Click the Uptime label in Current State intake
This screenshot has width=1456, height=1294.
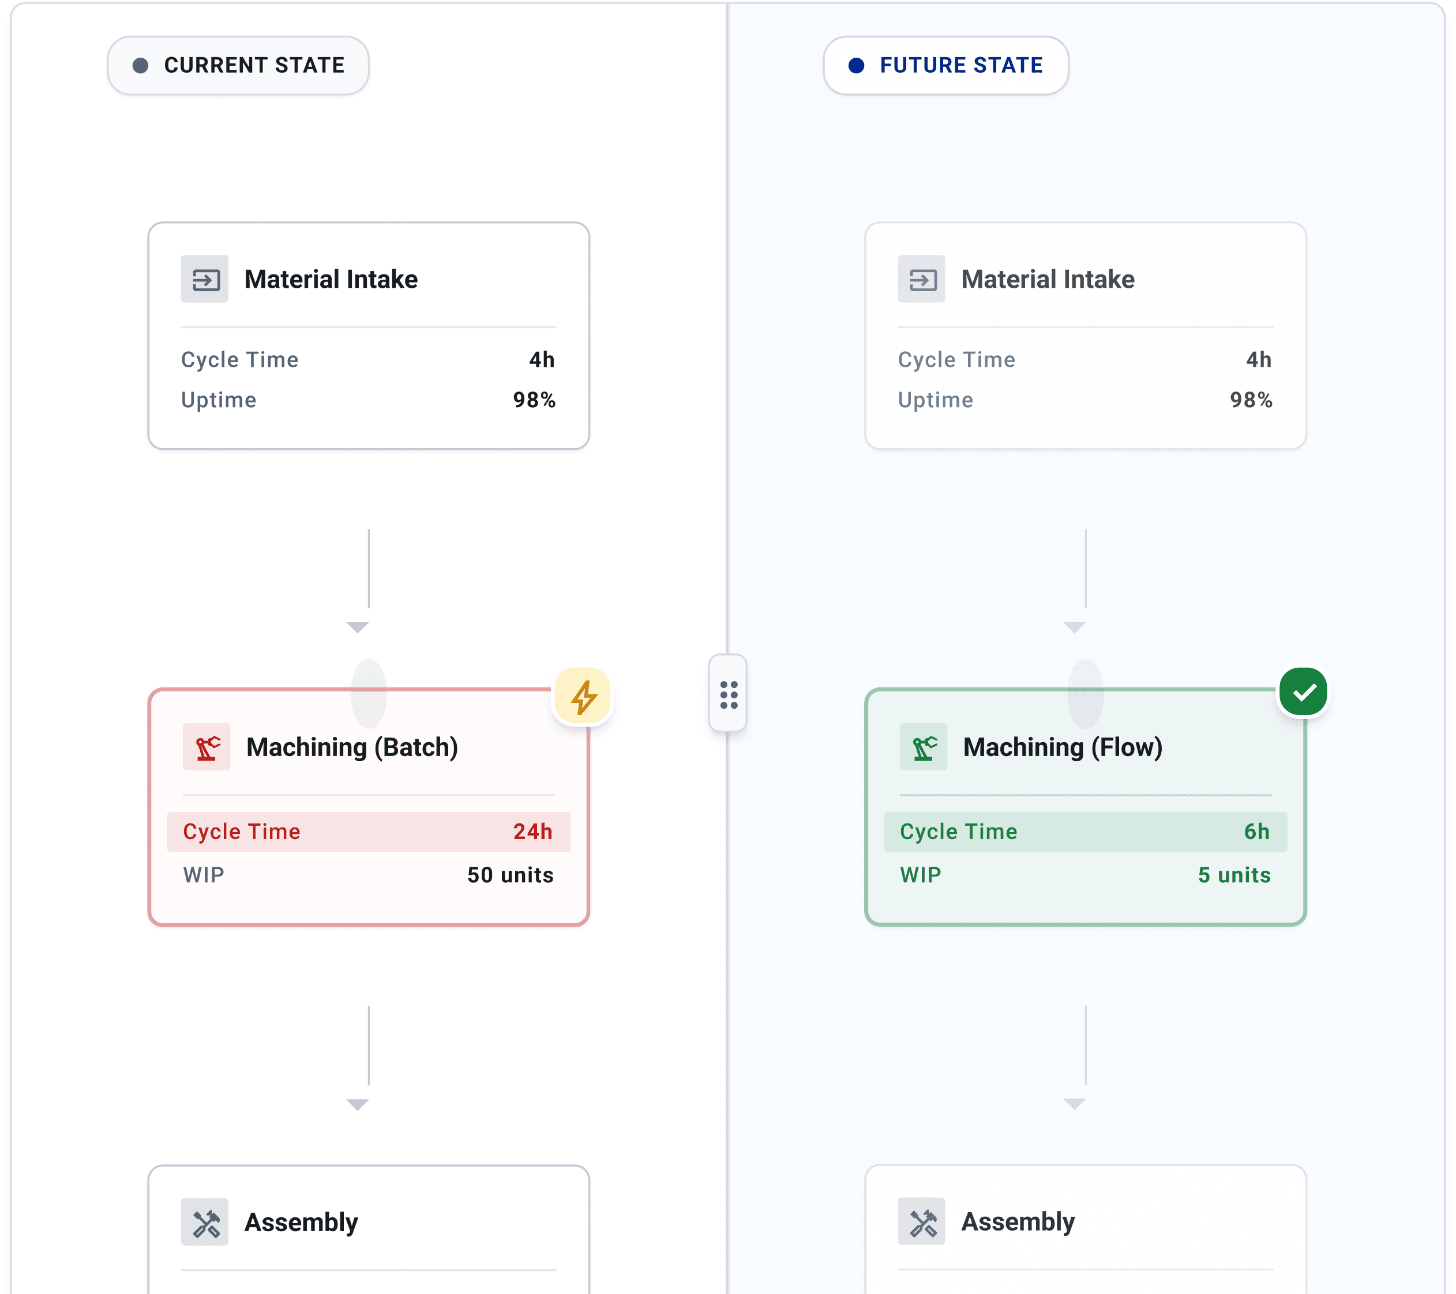coord(219,400)
